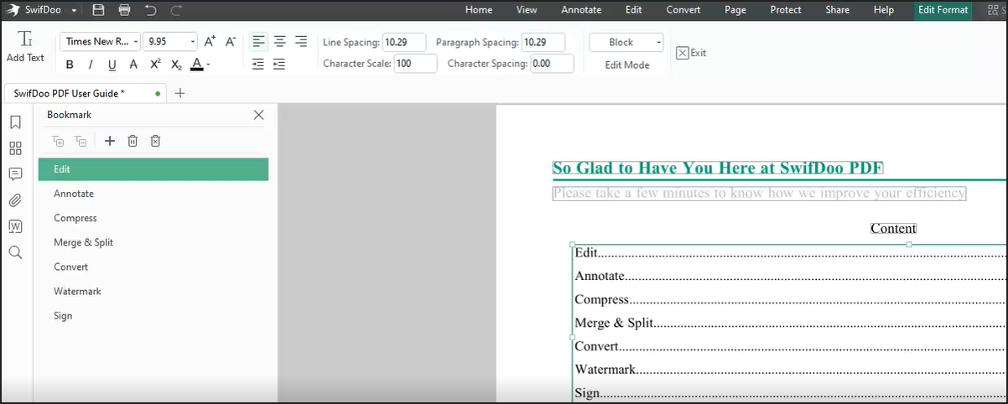Image resolution: width=1008 pixels, height=404 pixels.
Task: Click the collapse bookmarks icon
Action: click(81, 141)
